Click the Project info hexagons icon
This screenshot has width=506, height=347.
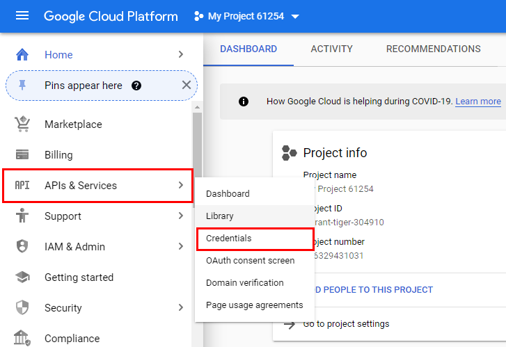click(x=289, y=153)
